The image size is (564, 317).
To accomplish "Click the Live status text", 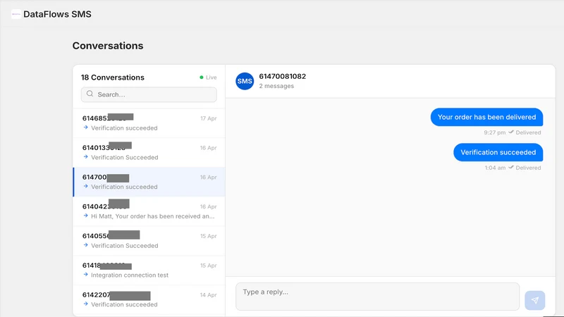I will [211, 77].
